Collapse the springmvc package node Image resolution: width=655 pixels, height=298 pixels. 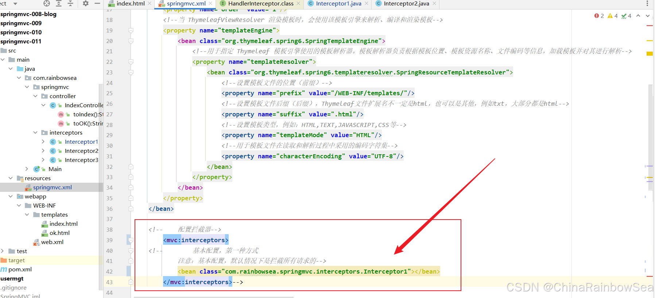coord(27,87)
